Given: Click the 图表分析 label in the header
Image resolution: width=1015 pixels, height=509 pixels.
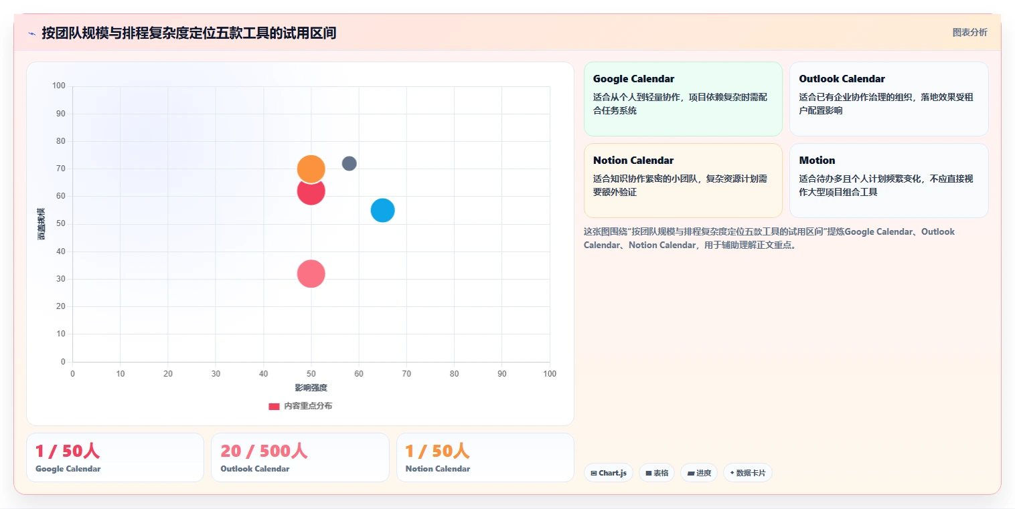Looking at the screenshot, I should [969, 32].
